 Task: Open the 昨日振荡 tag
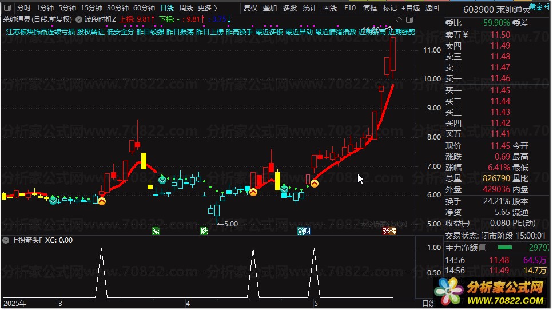[180, 31]
